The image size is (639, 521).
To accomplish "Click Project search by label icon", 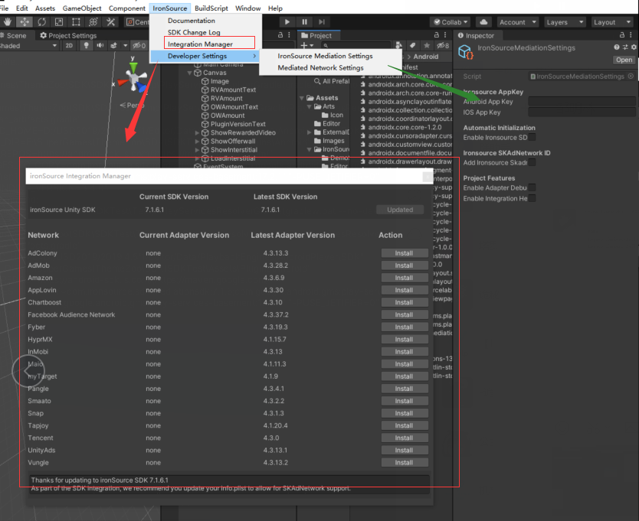I will tap(412, 46).
